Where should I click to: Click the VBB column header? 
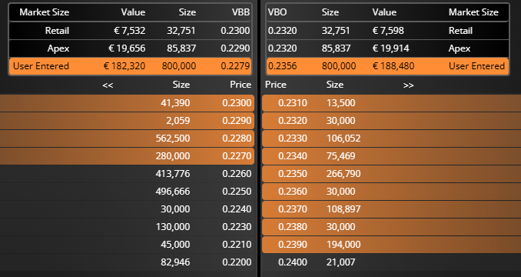tap(241, 12)
